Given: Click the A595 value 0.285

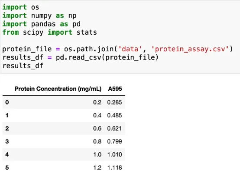Looking at the screenshot, I should point(114,102).
